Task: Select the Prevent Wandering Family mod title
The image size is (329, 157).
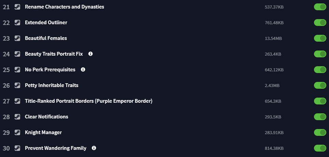Action: point(56,148)
